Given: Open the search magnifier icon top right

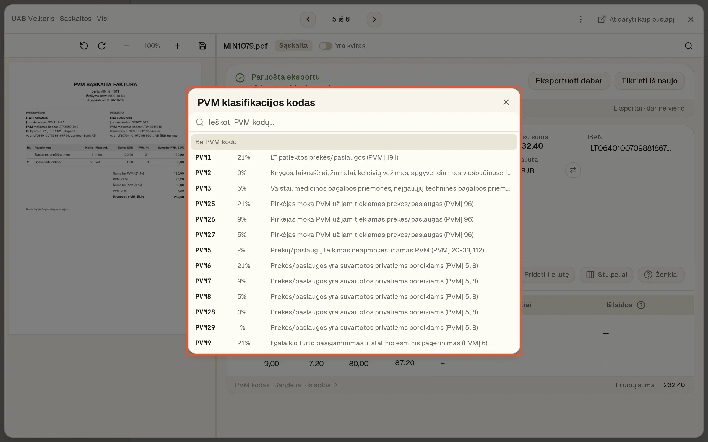Looking at the screenshot, I should 688,46.
